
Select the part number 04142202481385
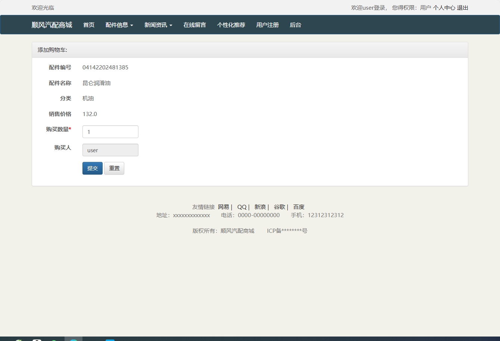click(106, 68)
